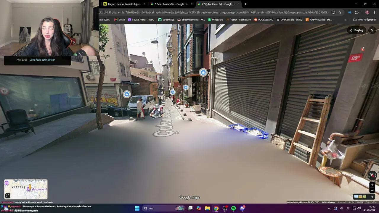Open the network icon in the system tray
Screen dimensions: 379x213
pos(354,208)
